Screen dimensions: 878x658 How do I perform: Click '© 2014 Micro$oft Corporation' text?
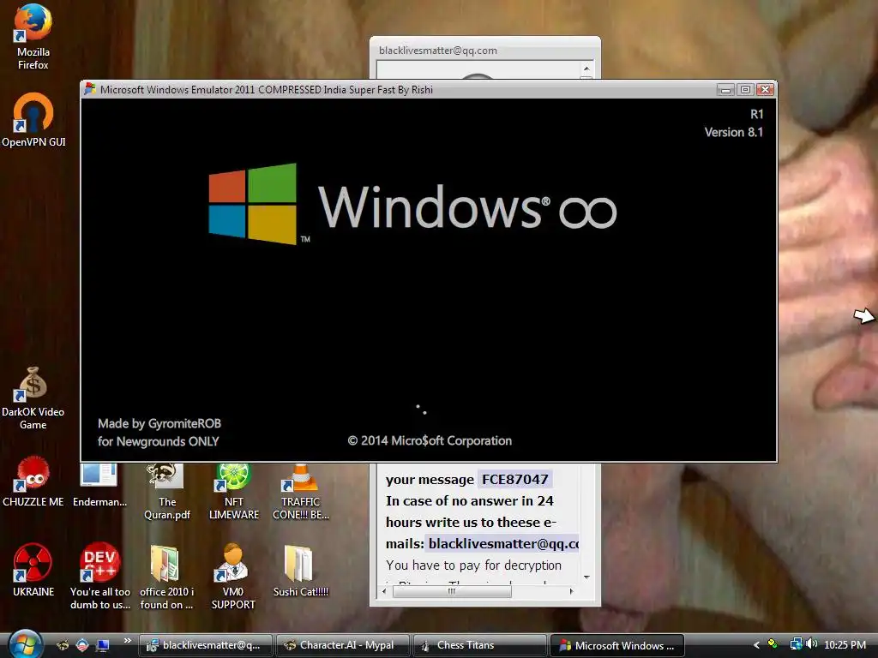(430, 441)
